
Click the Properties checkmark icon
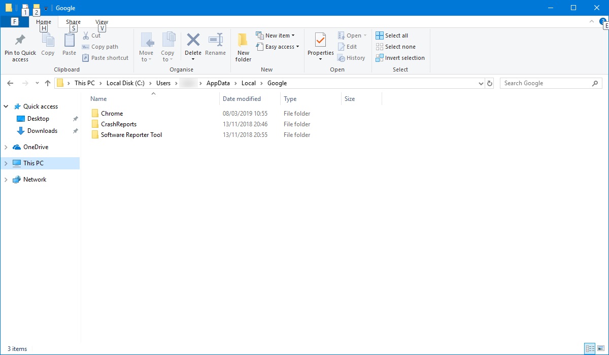coord(320,40)
